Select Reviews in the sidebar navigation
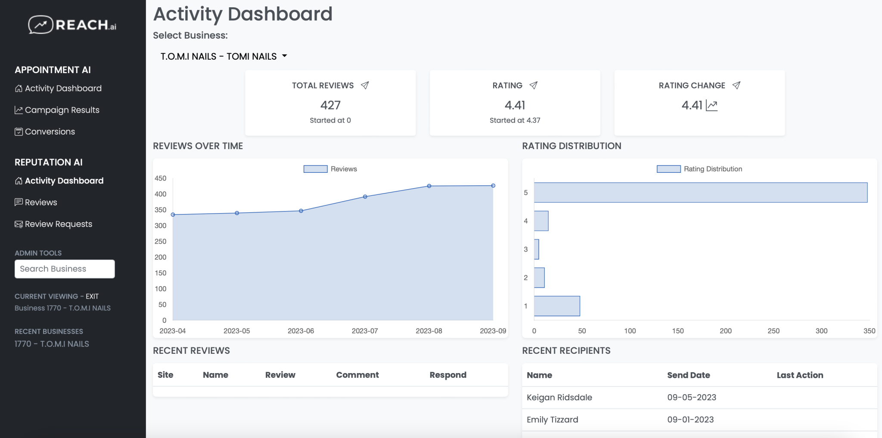This screenshot has height=438, width=882. point(40,202)
